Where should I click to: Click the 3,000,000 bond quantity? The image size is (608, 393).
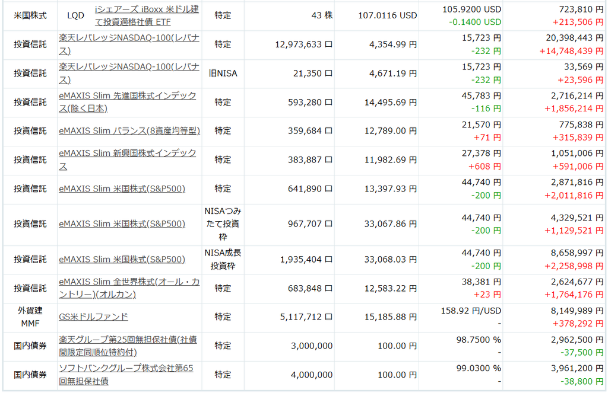(x=312, y=346)
